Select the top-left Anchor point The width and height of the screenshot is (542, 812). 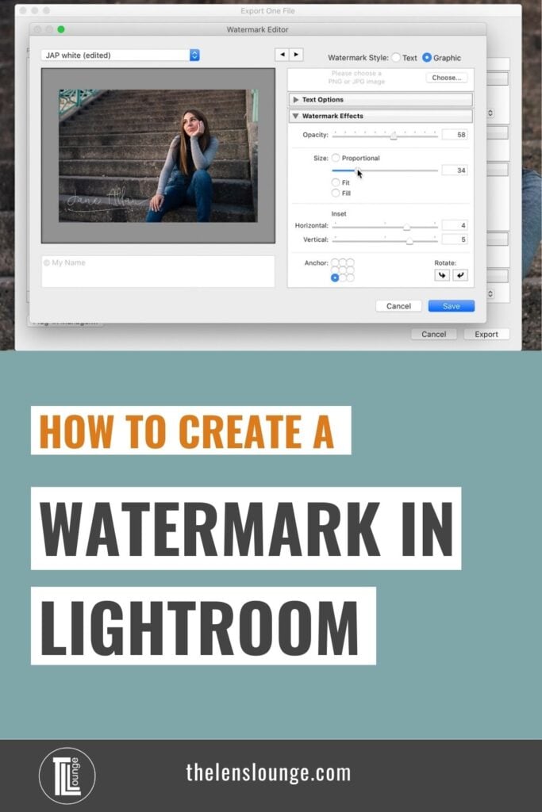tap(335, 262)
